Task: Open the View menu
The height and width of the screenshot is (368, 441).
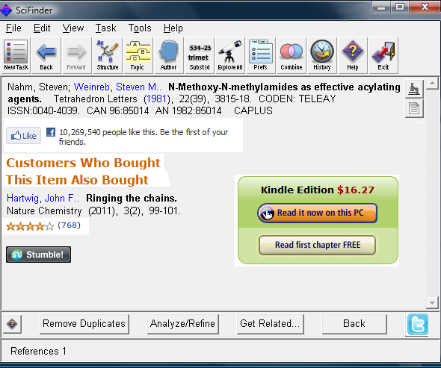Action: [73, 28]
